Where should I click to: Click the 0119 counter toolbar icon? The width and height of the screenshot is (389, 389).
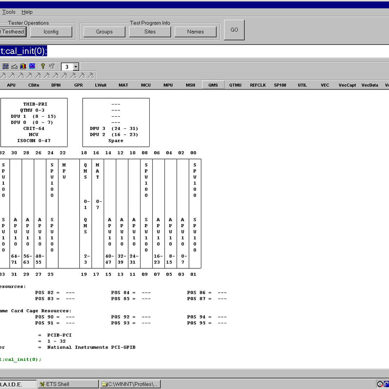[14, 67]
